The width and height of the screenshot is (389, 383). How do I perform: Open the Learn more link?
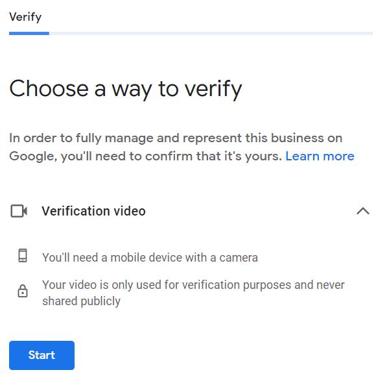pos(320,156)
